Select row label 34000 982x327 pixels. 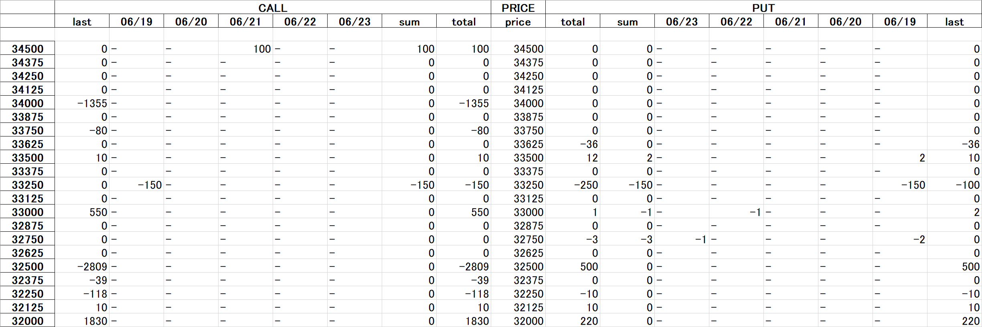[x=28, y=103]
